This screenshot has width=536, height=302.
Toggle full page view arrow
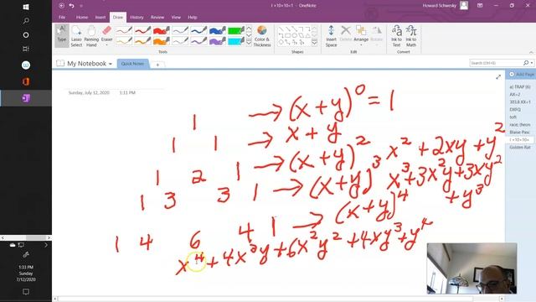click(498, 77)
